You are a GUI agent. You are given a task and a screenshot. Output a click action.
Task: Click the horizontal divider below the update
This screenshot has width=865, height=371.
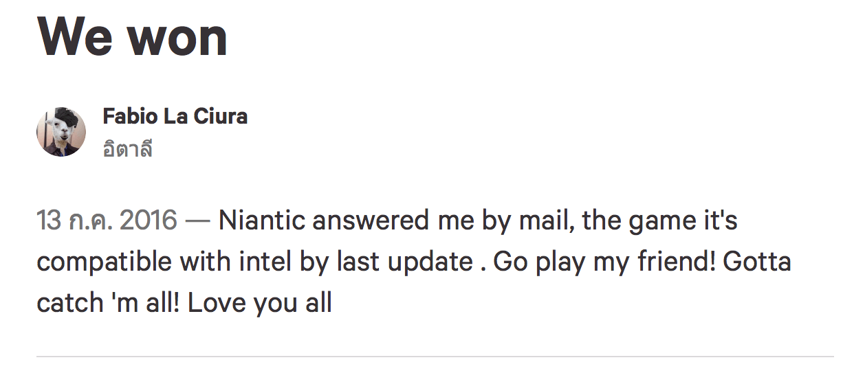coord(435,357)
